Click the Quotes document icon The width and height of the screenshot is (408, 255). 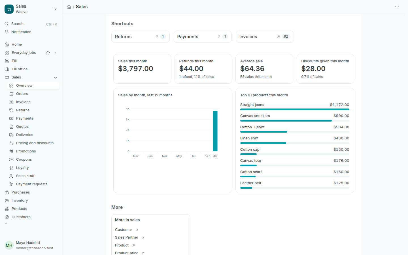coord(11,127)
